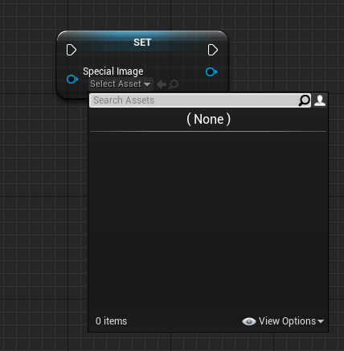Click the 0 items count label
Image resolution: width=344 pixels, height=351 pixels.
(x=111, y=321)
